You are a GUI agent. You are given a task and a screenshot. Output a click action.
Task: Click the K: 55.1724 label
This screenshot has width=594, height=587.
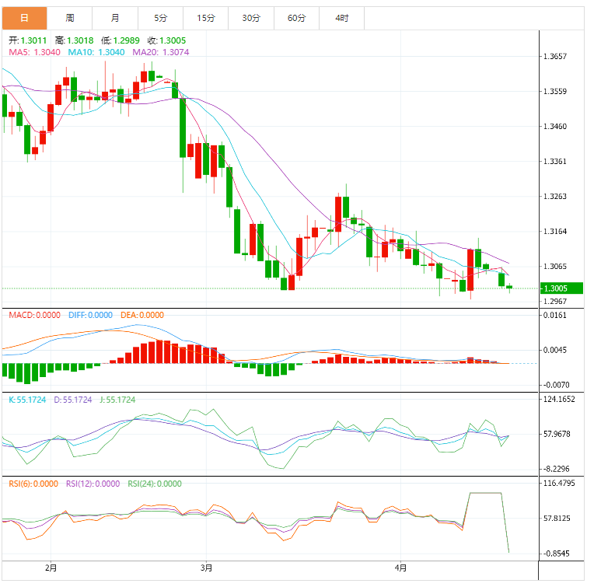coord(27,400)
